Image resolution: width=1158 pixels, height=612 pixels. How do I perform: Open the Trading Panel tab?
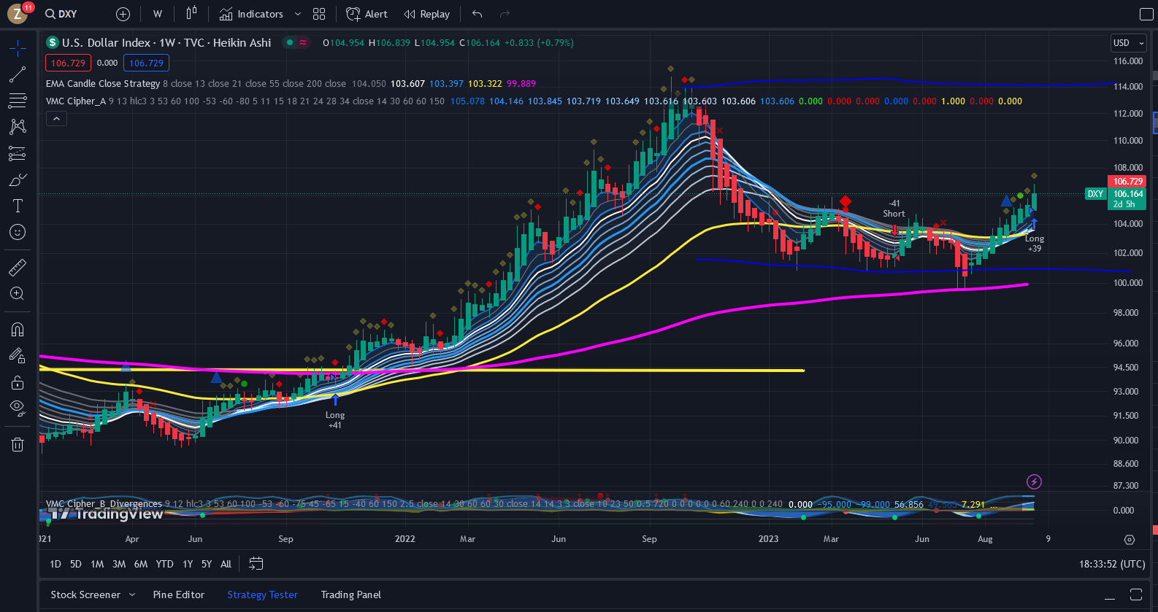[x=351, y=595]
